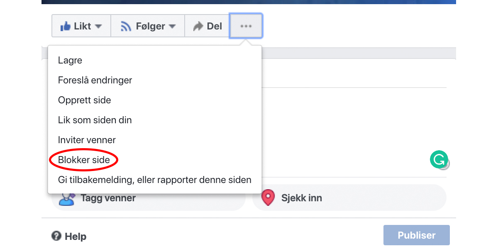
Task: Click the three-dots more options button
Action: pyautogui.click(x=246, y=26)
